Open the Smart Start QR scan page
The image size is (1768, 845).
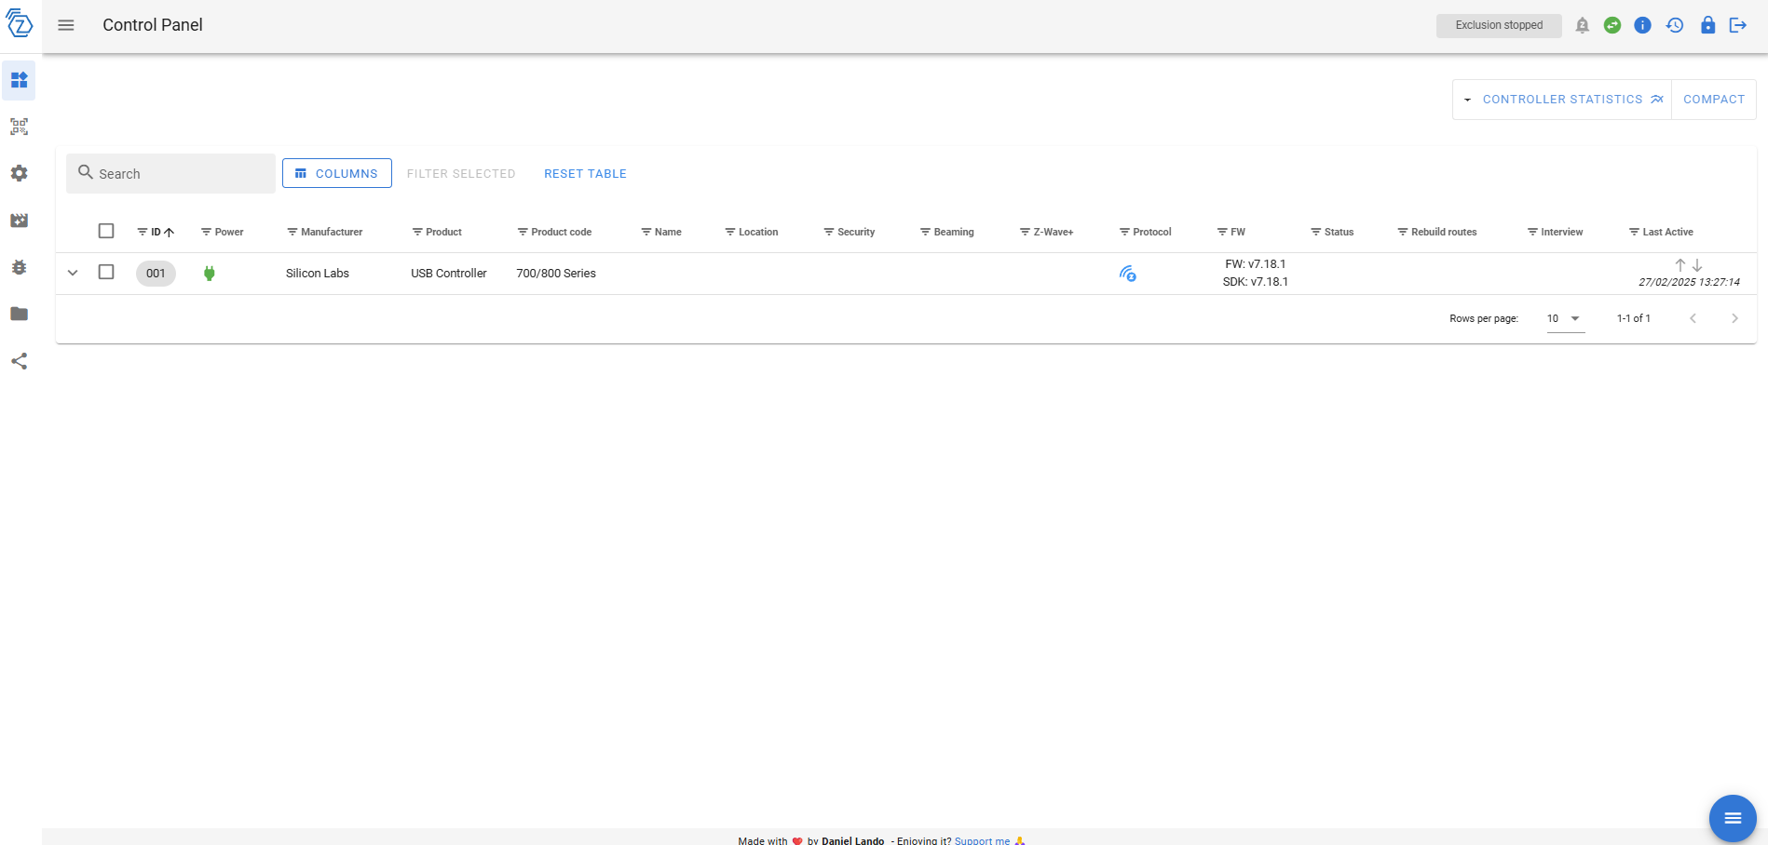click(19, 127)
